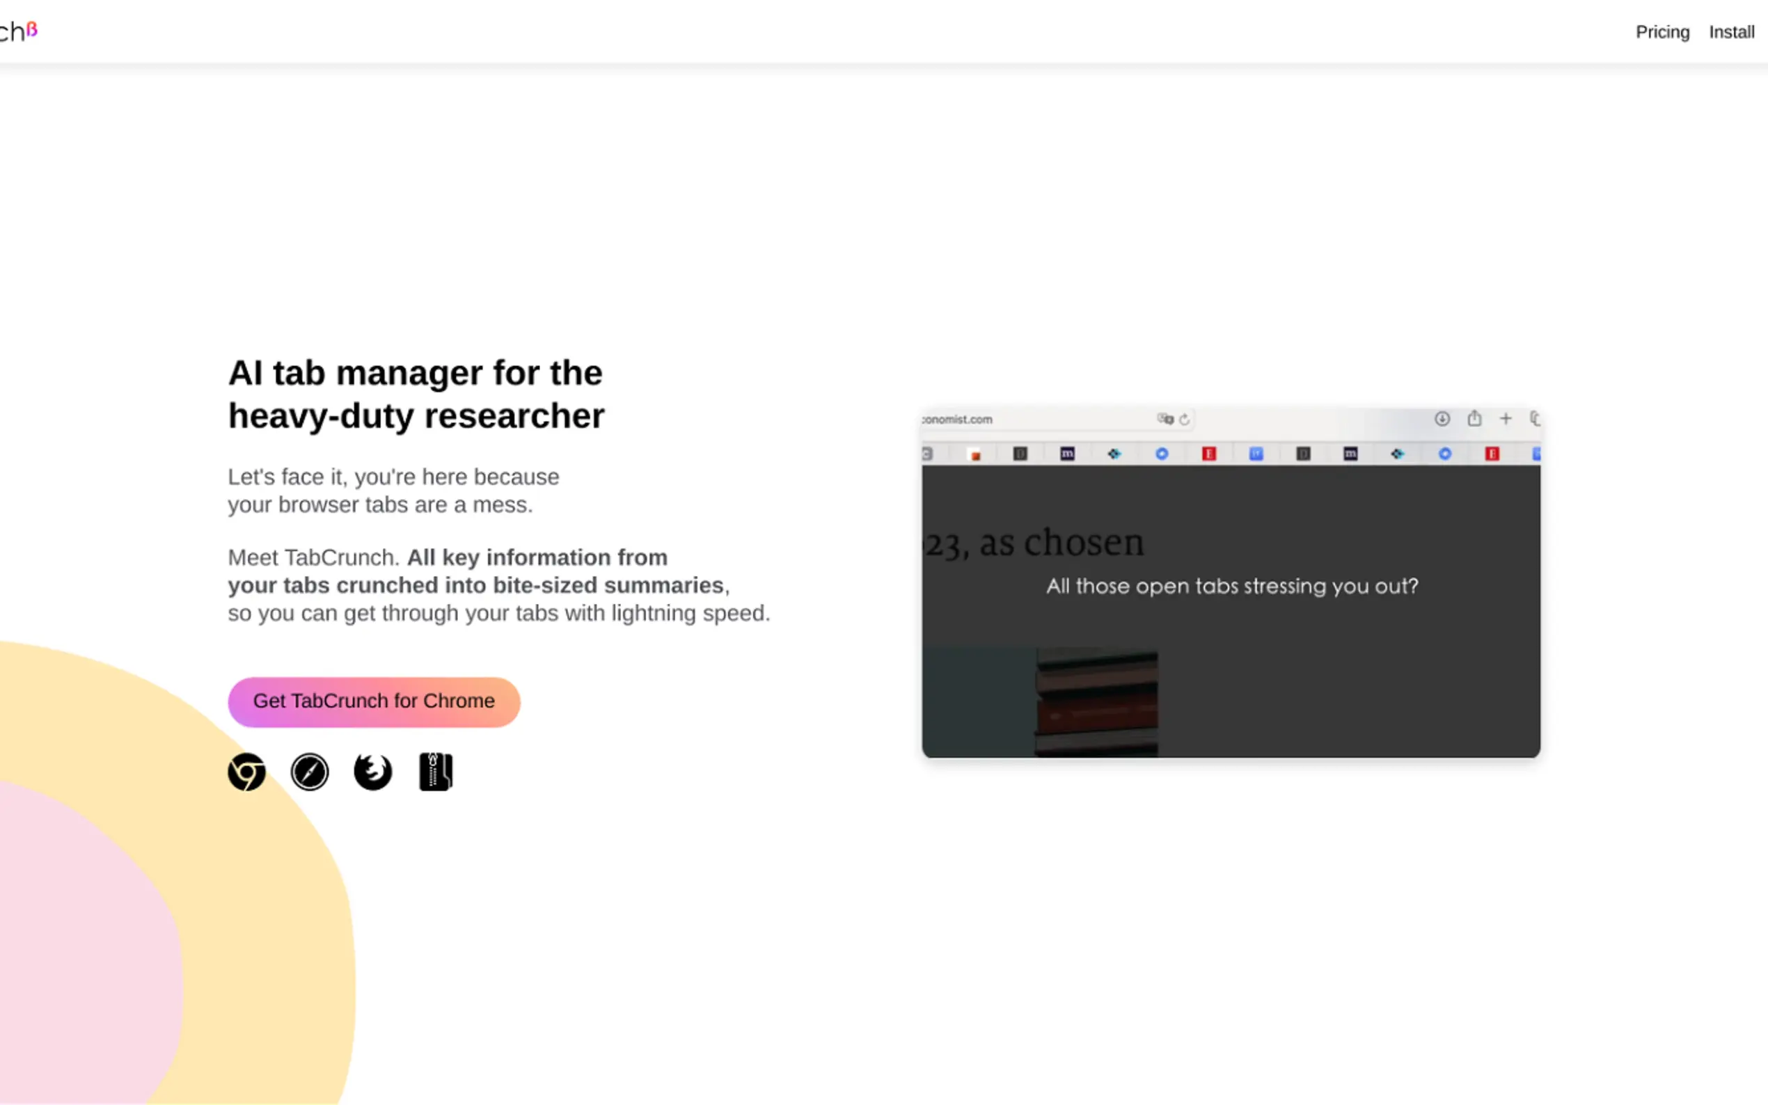1768x1105 pixels.
Task: Select the orange square favicon tab in demo
Action: pyautogui.click(x=974, y=454)
